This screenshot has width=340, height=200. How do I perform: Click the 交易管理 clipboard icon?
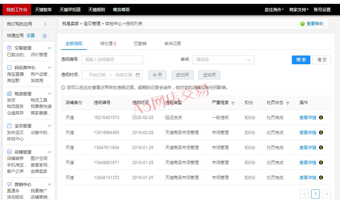point(9,48)
